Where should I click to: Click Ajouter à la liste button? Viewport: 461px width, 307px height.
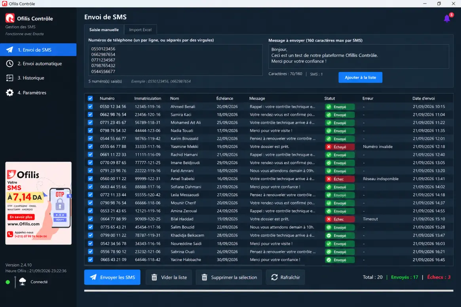tap(360, 77)
